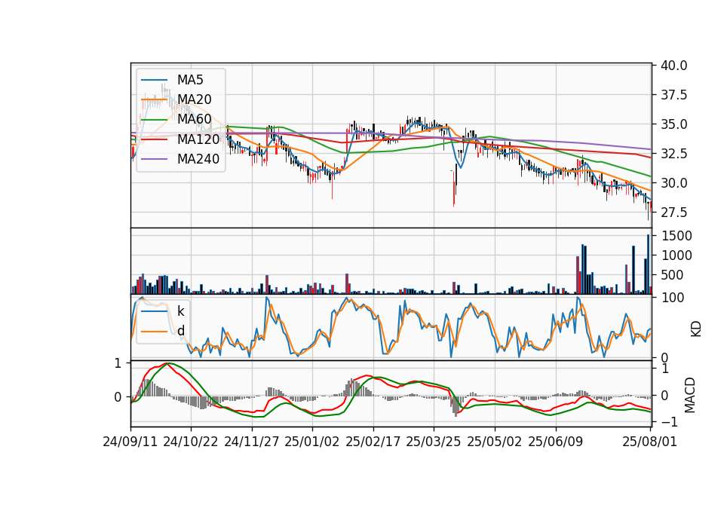Click the 25/06/09 date tick label
Viewport: 724px width, 520px height.
point(556,442)
